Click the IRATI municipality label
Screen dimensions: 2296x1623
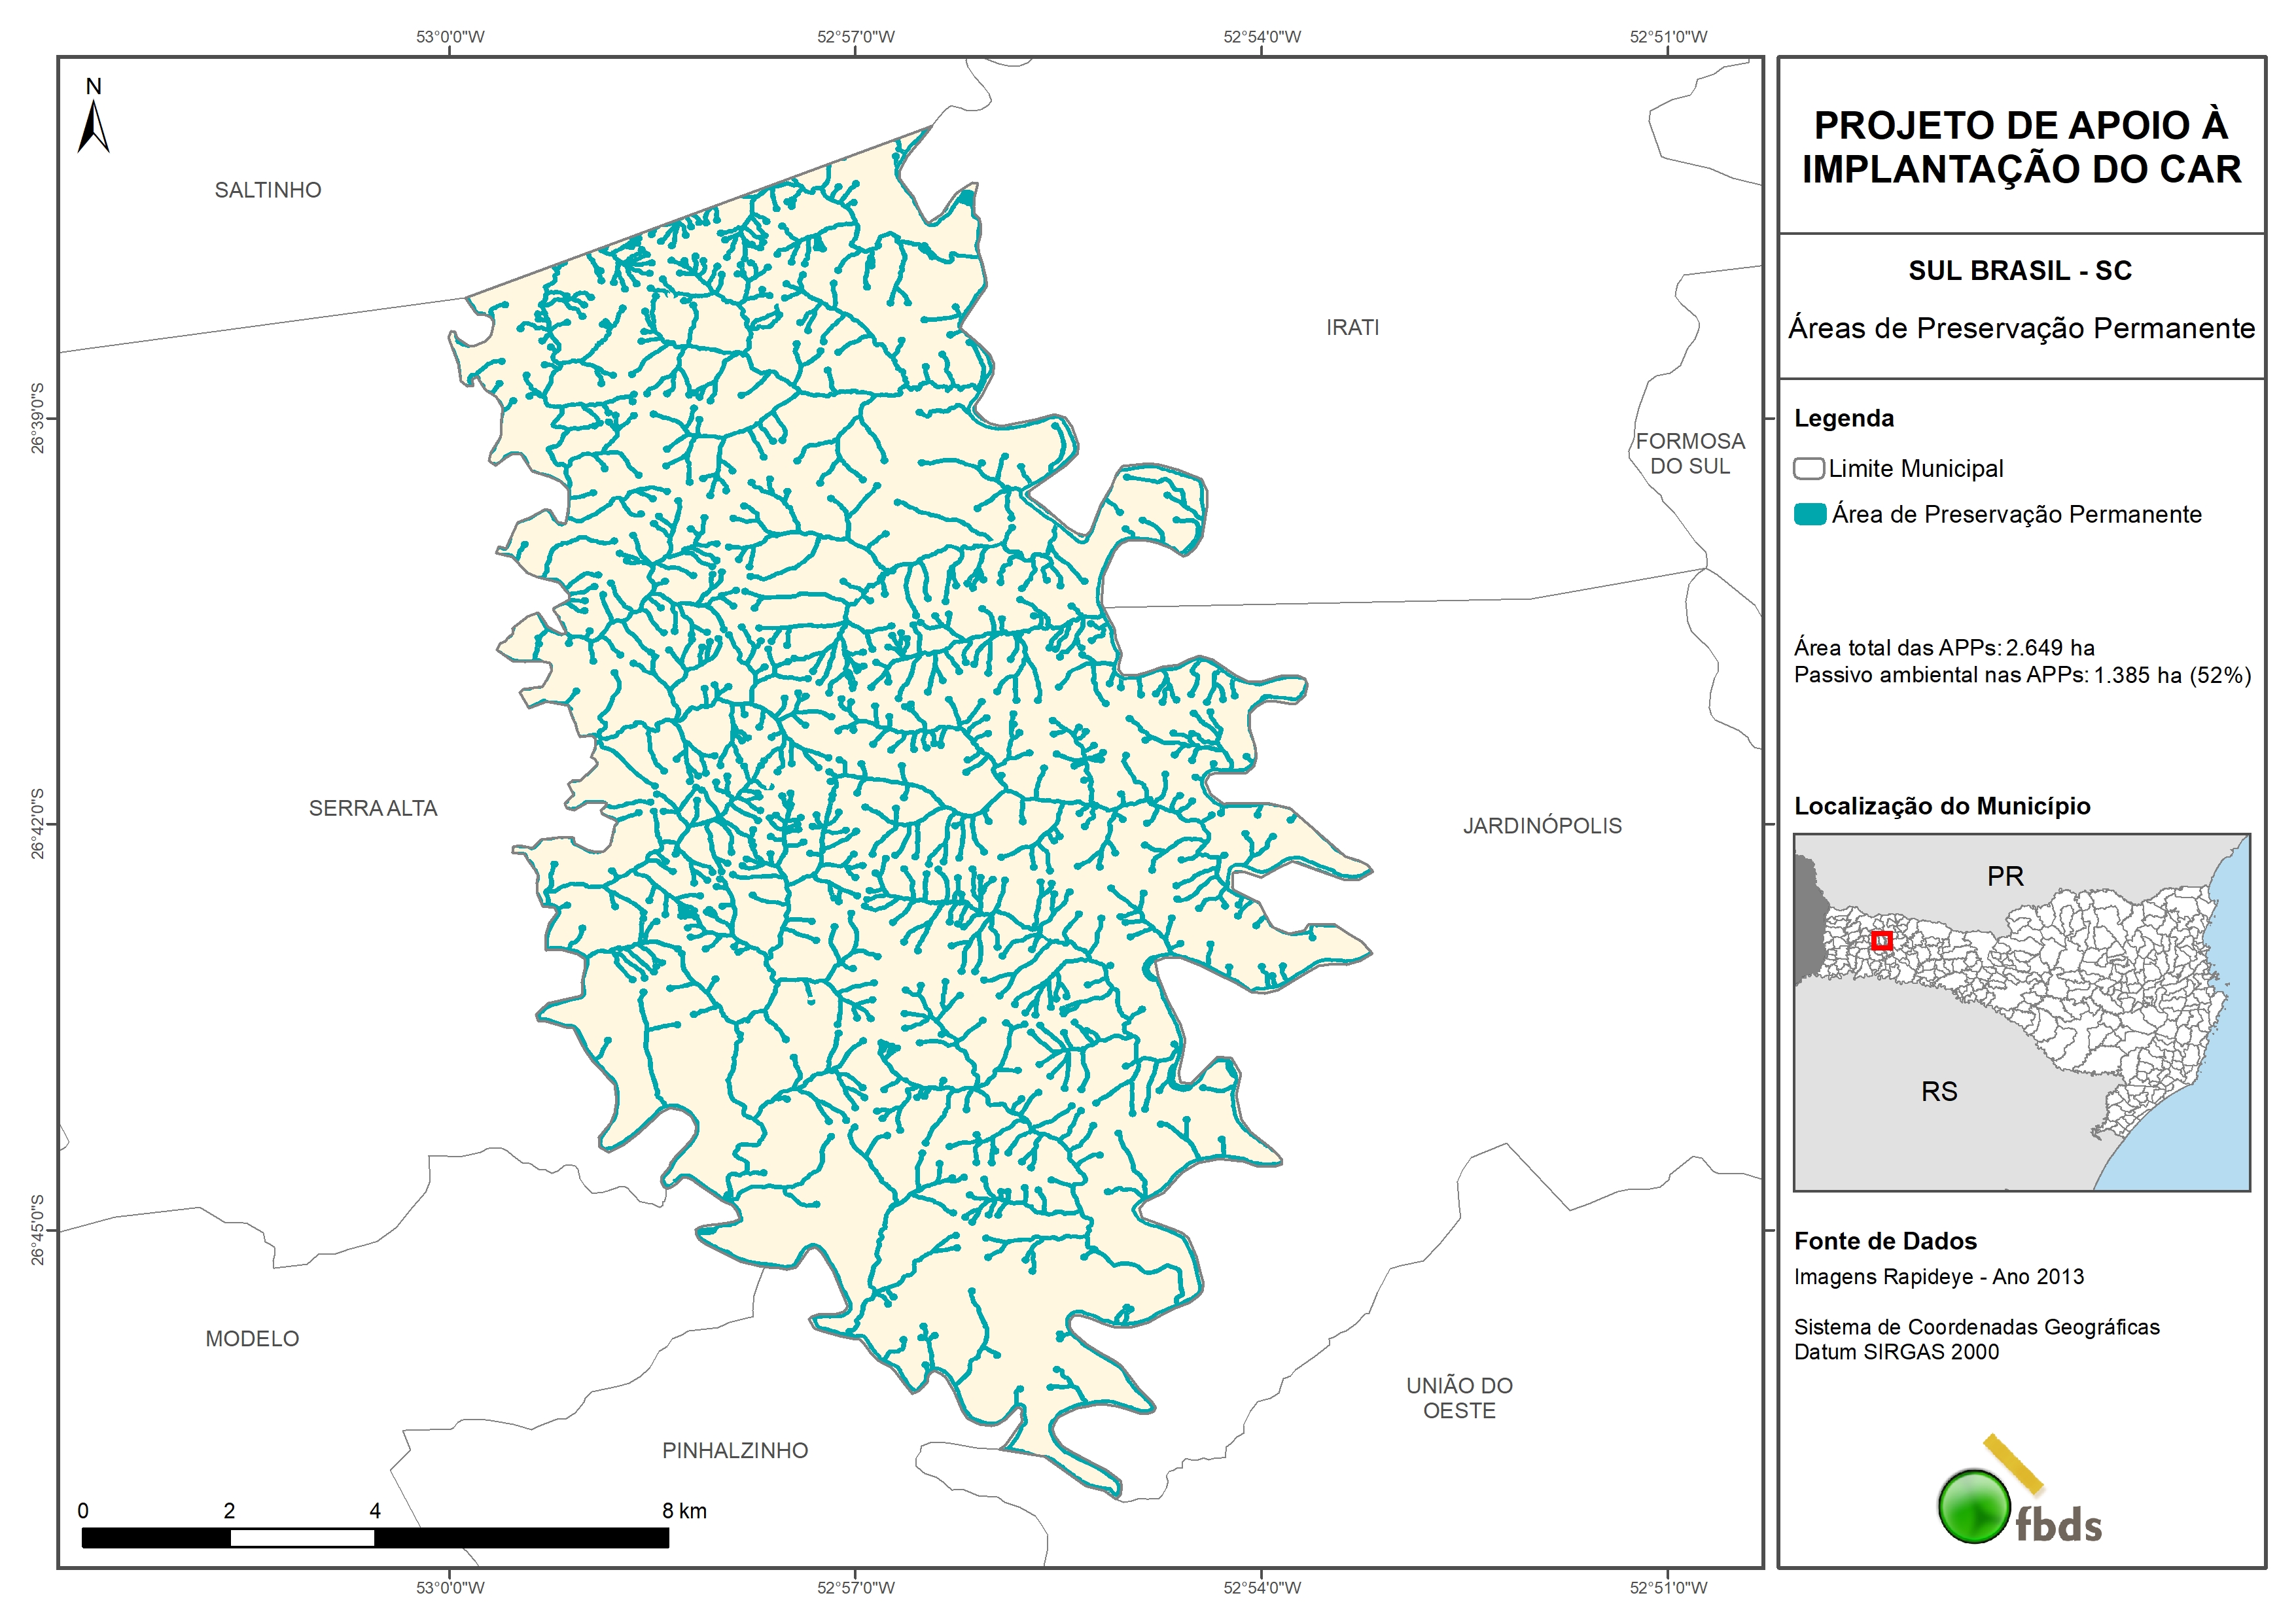[1352, 328]
